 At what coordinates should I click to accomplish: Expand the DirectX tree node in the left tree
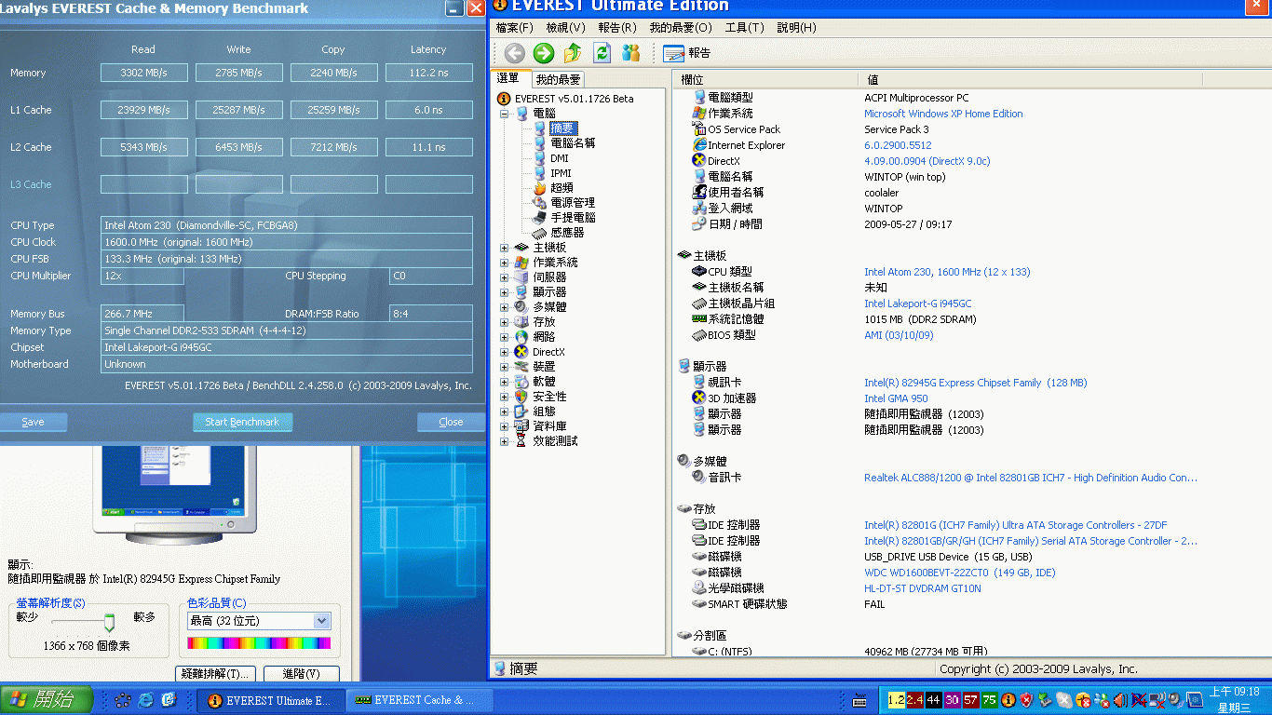point(505,352)
